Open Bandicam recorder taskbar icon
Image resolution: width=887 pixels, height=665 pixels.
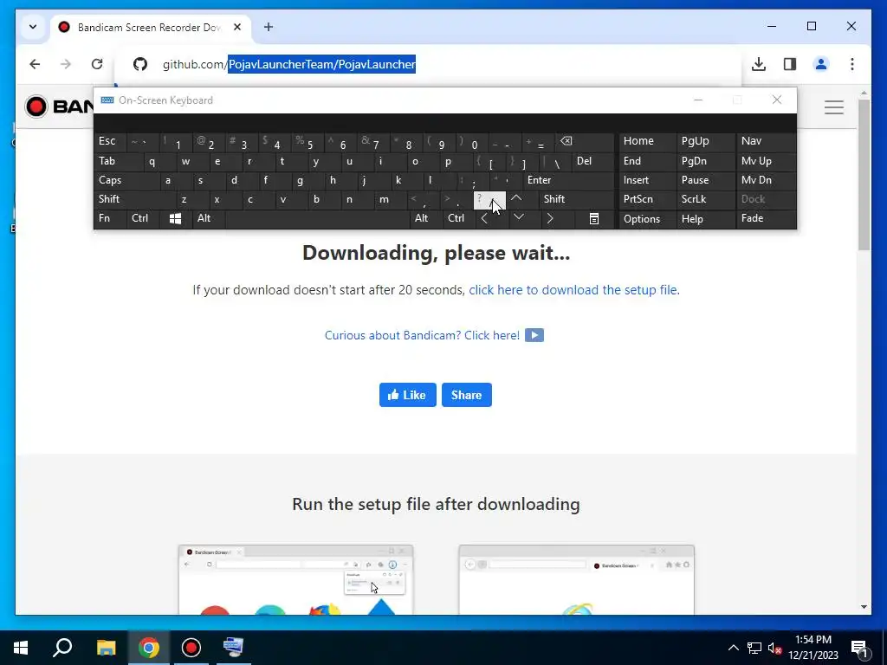coord(191,648)
